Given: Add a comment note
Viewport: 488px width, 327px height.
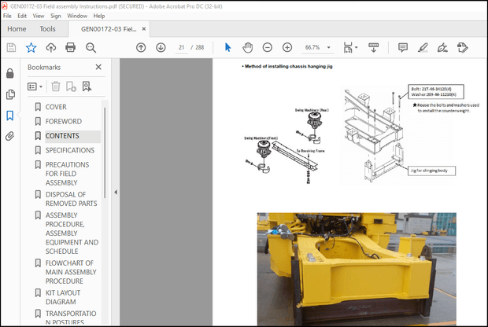Looking at the screenshot, I should click(x=403, y=48).
